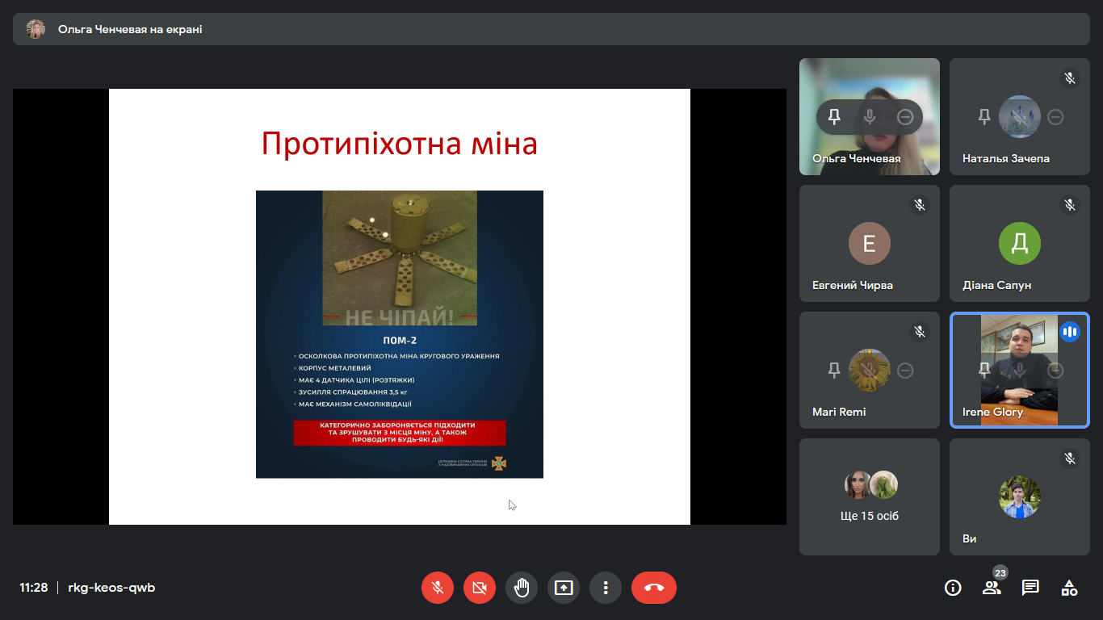Viewport: 1103px width, 620px height.
Task: Pin Наталья Зачепа's tile
Action: click(984, 117)
